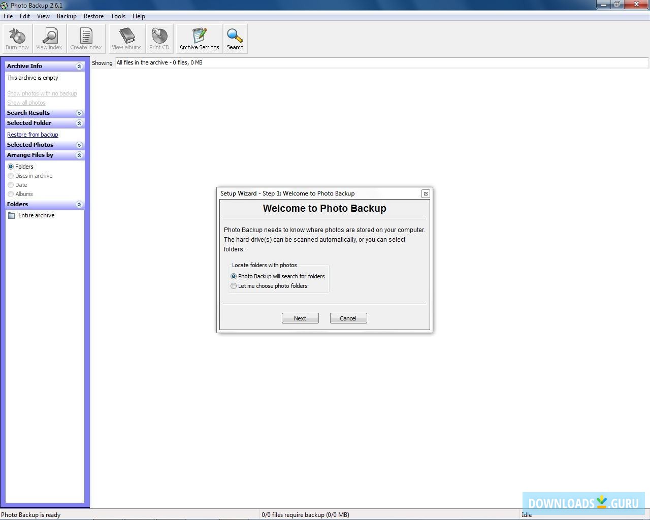Select 'Entire archive' in the Folders tree

point(37,215)
